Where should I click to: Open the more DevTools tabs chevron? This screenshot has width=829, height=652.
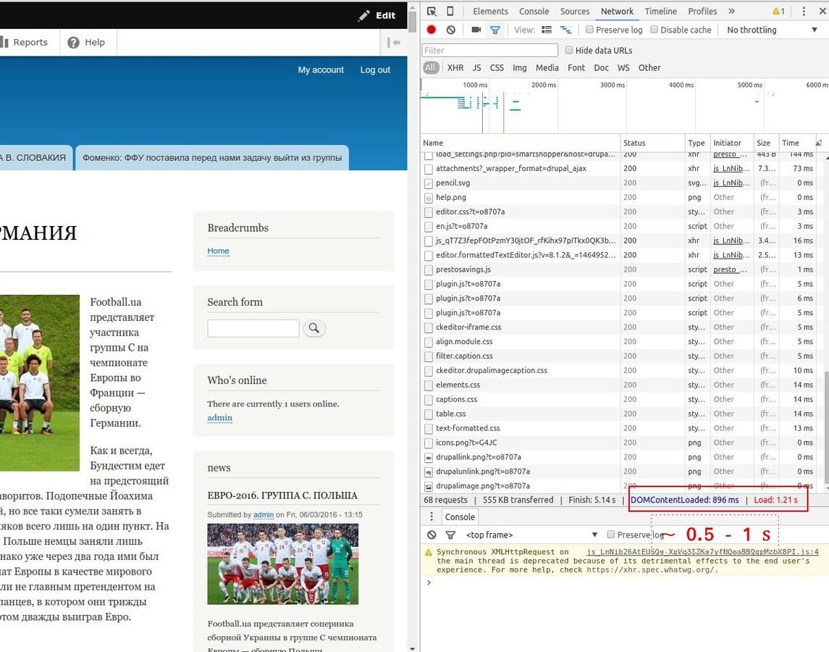pos(731,11)
